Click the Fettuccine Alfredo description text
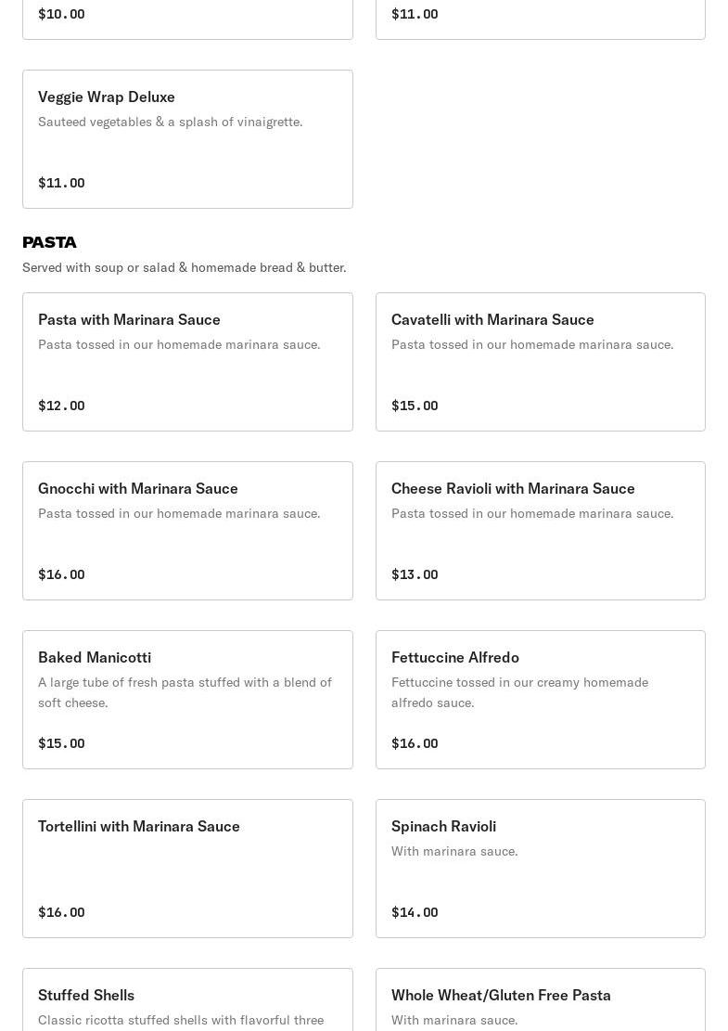 coord(519,692)
